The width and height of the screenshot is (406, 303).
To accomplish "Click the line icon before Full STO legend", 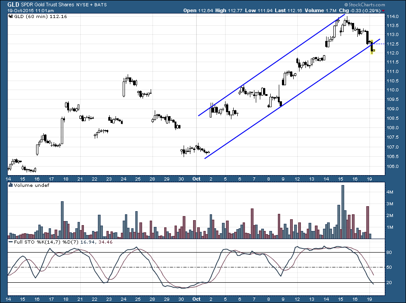I will click(11, 242).
